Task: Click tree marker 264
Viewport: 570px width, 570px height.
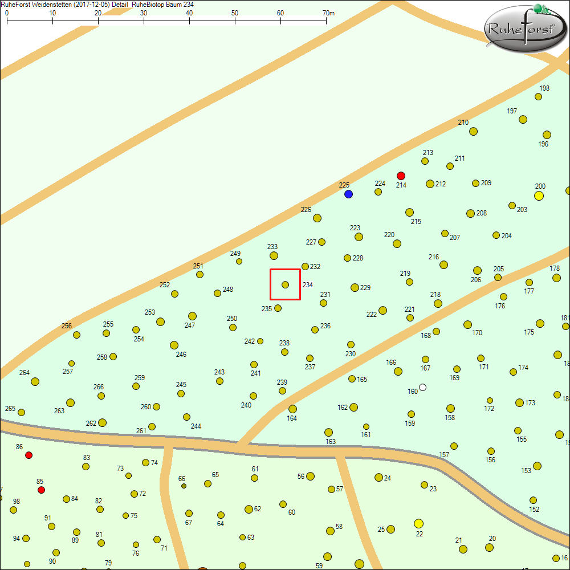Action: (x=35, y=381)
